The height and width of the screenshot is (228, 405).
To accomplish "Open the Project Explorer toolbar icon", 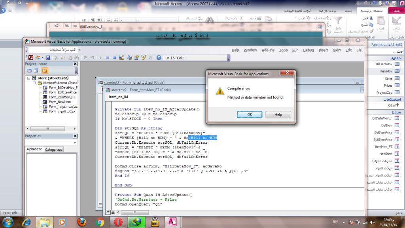I will (x=130, y=58).
